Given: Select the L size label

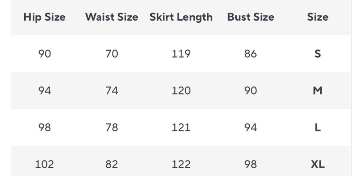Looking at the screenshot, I should 318,127.
